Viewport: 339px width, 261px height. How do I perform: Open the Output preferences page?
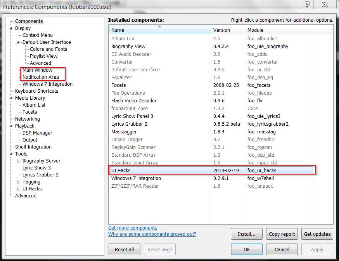click(30, 140)
